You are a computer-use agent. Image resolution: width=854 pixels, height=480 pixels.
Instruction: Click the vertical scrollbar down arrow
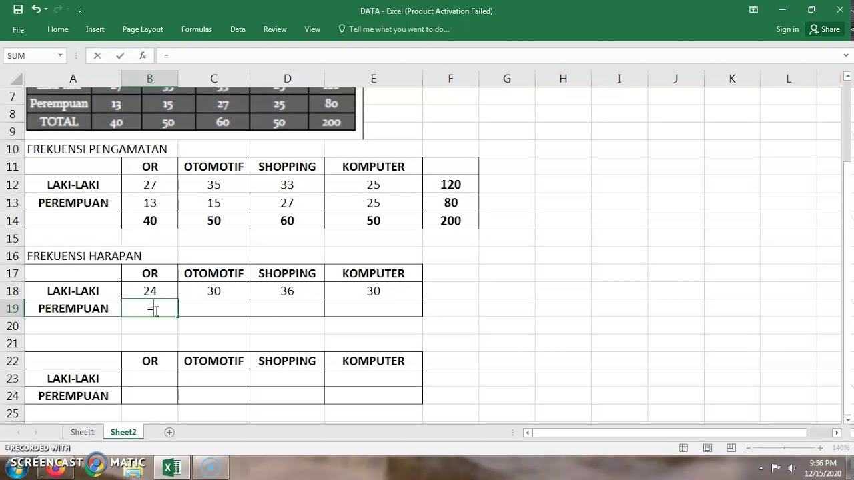pyautogui.click(x=848, y=419)
